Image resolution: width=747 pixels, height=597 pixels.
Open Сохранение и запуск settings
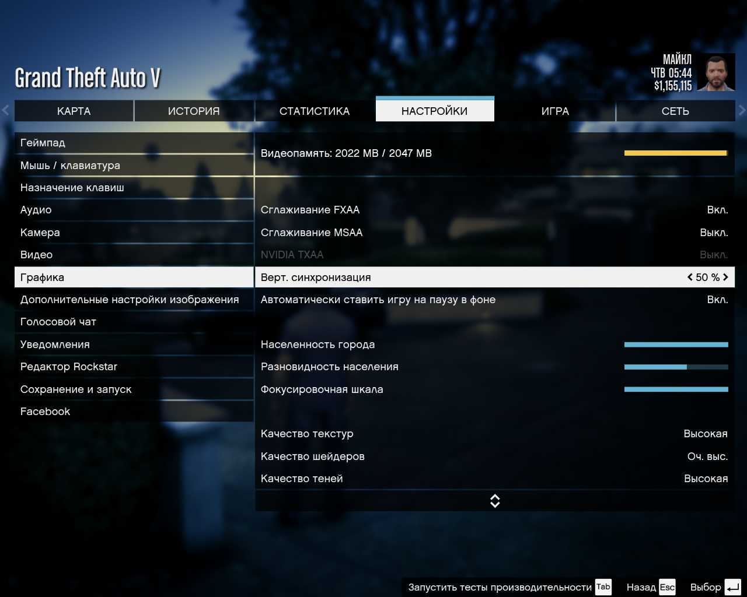coord(134,389)
